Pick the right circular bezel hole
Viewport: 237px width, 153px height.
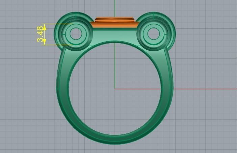[x=153, y=34]
